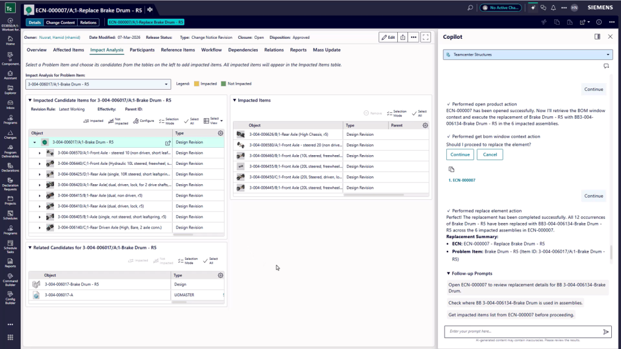Image resolution: width=621 pixels, height=349 pixels.
Task: Open Home in left sidebar
Action: [x=10, y=41]
